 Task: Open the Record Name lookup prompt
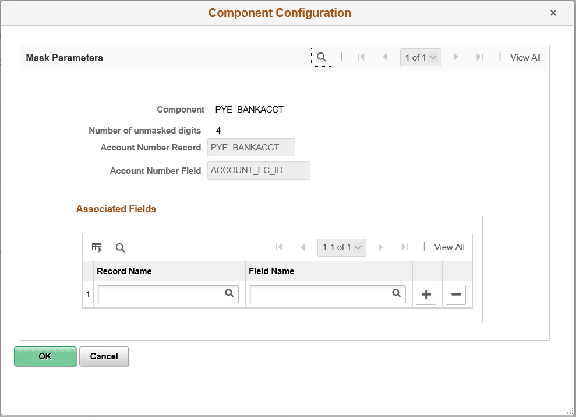click(x=229, y=294)
